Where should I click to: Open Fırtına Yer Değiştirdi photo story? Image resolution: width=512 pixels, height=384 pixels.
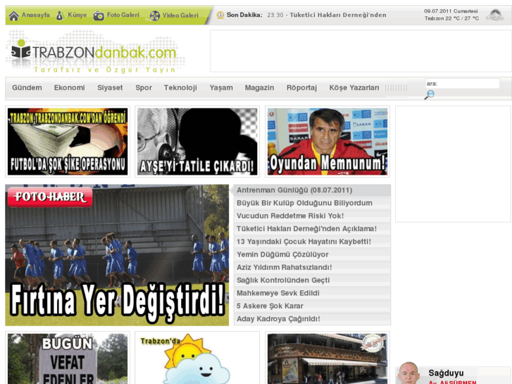pyautogui.click(x=117, y=255)
